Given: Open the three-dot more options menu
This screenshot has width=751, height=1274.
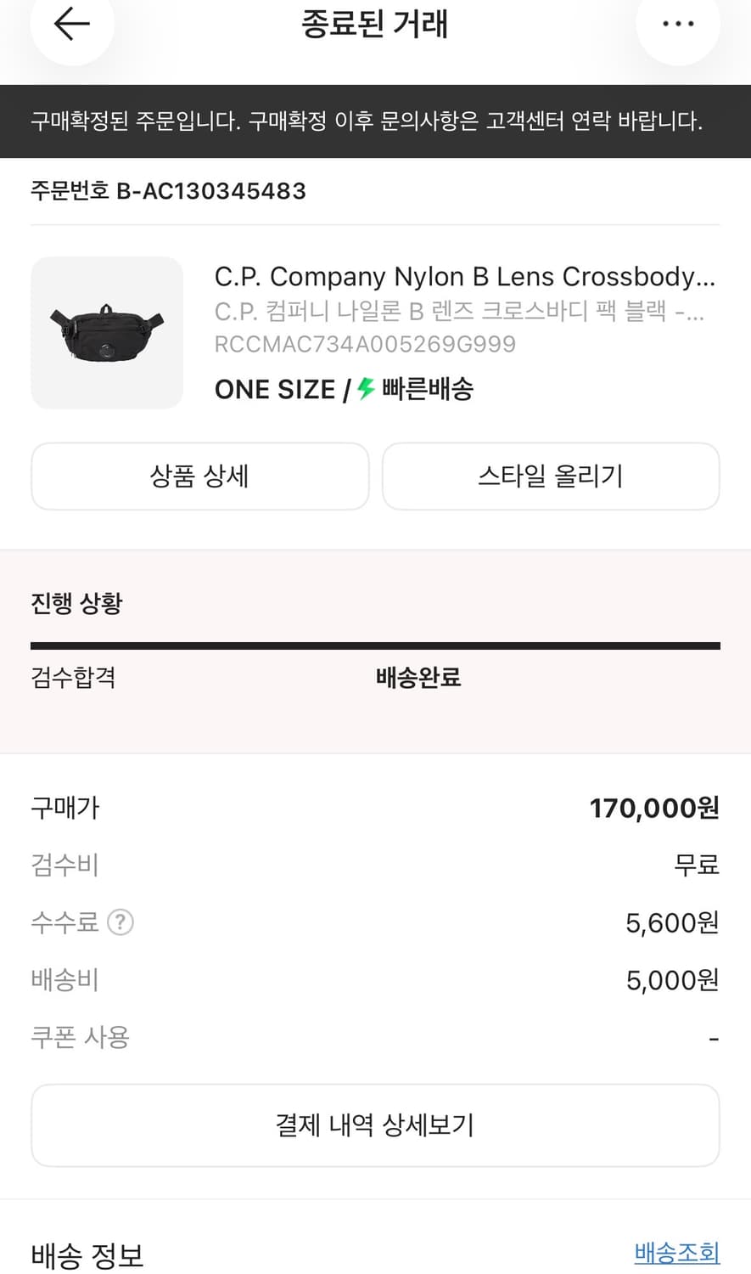Looking at the screenshot, I should [x=677, y=24].
